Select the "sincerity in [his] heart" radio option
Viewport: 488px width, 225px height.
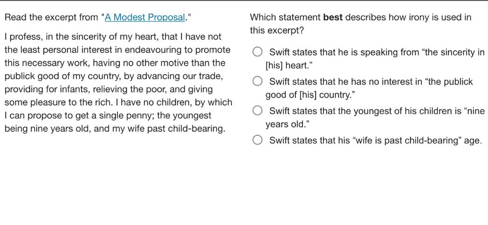click(257, 52)
